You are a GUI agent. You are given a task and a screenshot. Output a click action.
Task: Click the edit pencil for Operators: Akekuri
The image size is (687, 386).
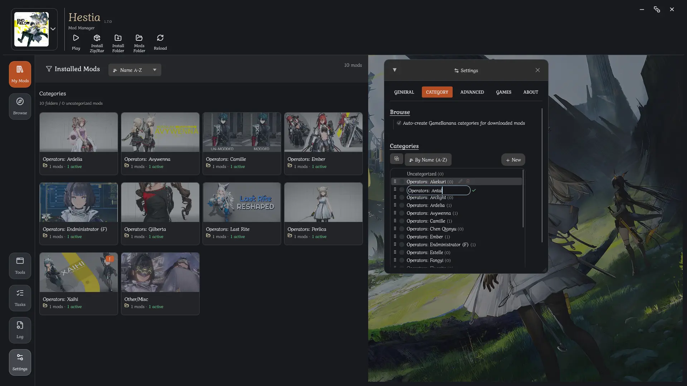461,181
